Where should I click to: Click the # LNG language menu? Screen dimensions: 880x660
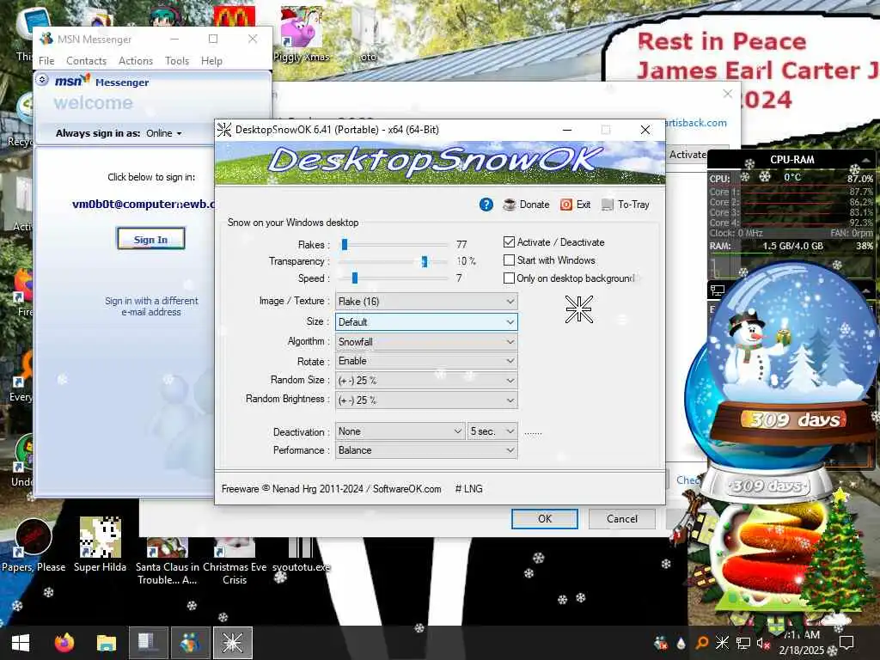point(468,489)
